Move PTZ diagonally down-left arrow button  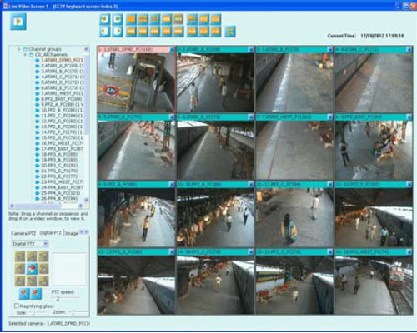coord(20,281)
